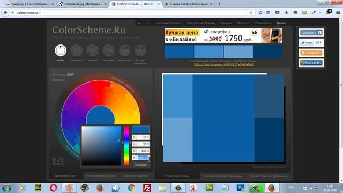Click the Beeline 4G smartphone ad banner
The image size is (343, 193).
pyautogui.click(x=223, y=36)
